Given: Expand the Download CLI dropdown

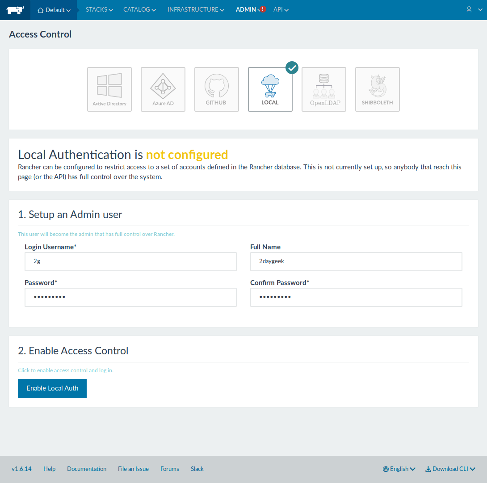Looking at the screenshot, I should [450, 469].
